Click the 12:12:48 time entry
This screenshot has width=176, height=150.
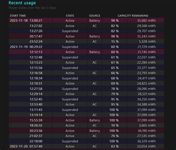[x=36, y=57]
